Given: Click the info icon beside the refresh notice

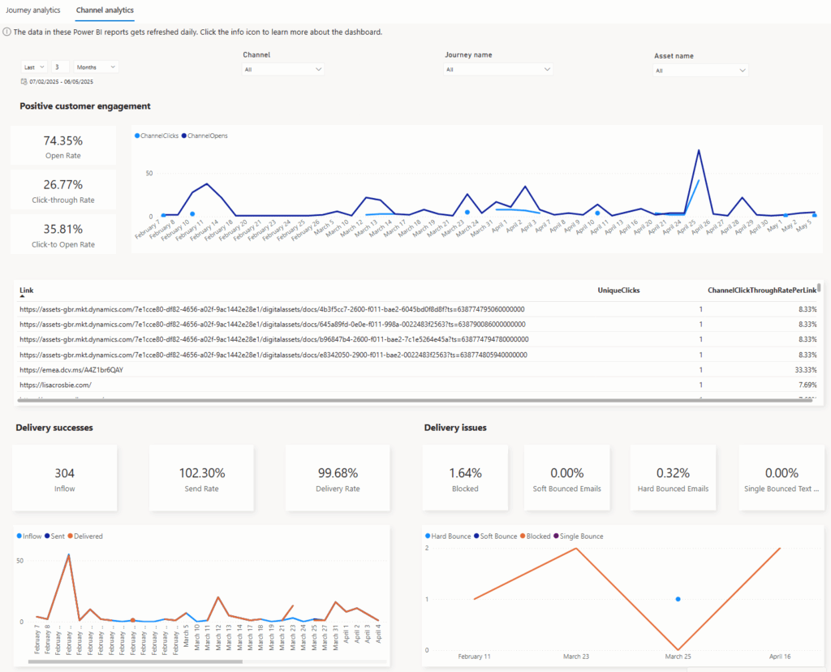Looking at the screenshot, I should [x=6, y=32].
